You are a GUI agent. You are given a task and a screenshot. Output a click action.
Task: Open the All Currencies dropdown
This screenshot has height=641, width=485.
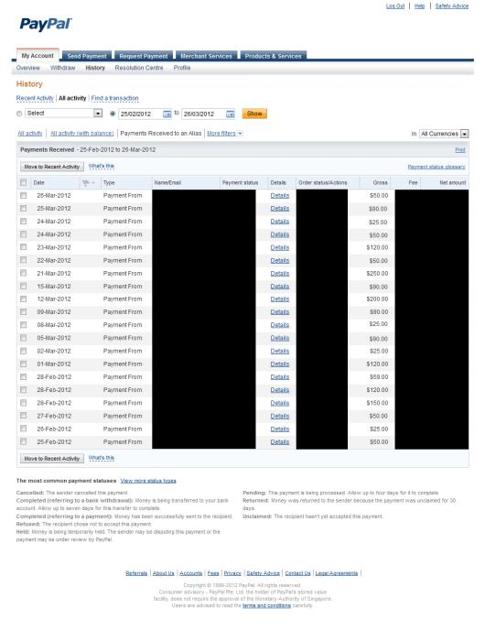coord(444,134)
